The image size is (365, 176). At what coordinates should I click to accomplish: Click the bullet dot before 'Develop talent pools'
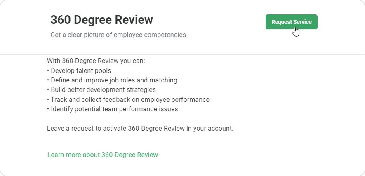[48, 70]
